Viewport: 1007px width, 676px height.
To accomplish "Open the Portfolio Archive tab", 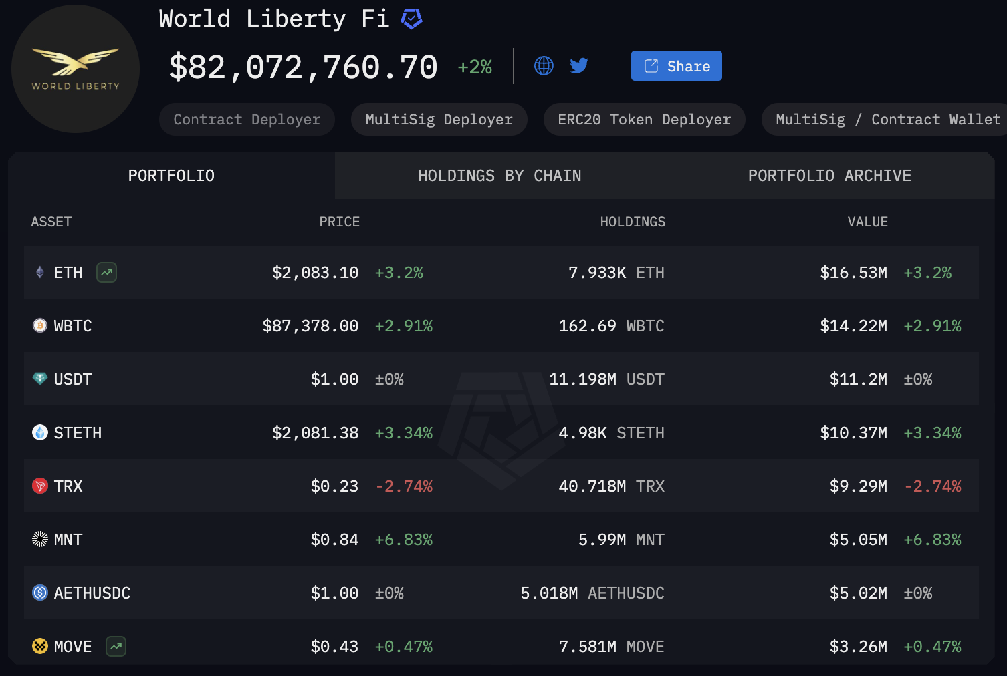I will (x=829, y=176).
